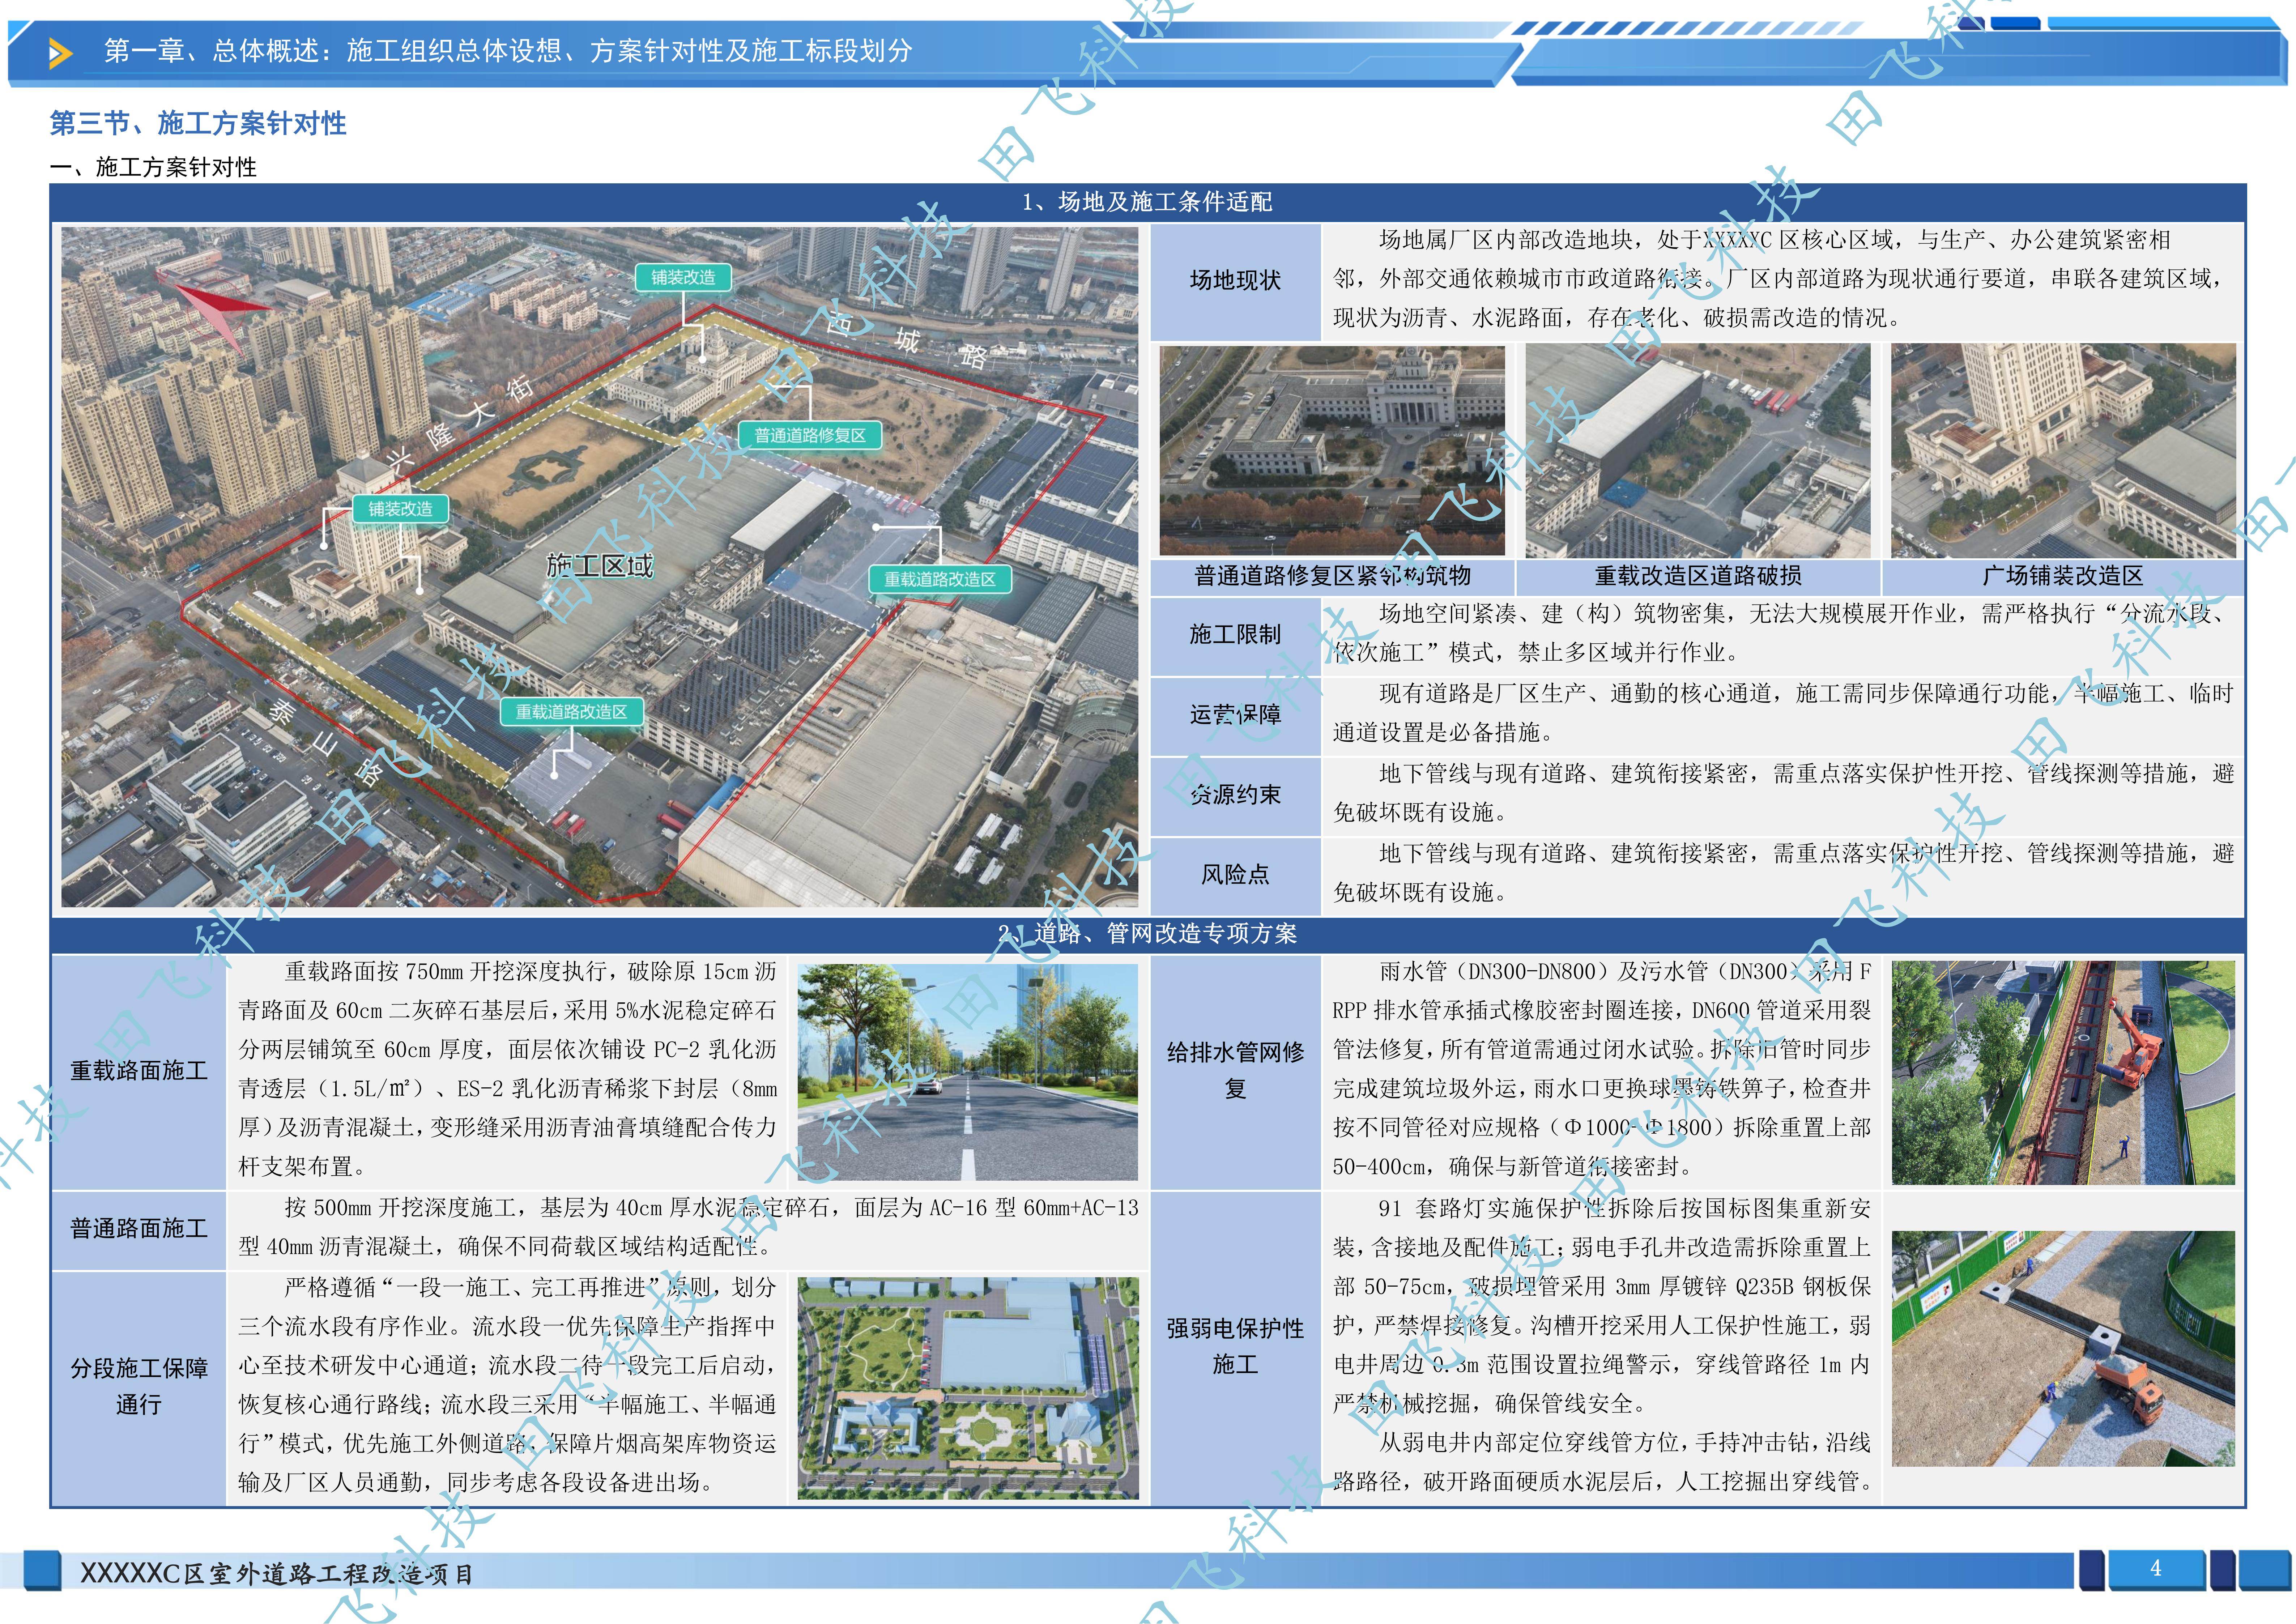Open the site plan rendering with green gardens
Screen dimensions: 2296x1624
[x=968, y=1387]
